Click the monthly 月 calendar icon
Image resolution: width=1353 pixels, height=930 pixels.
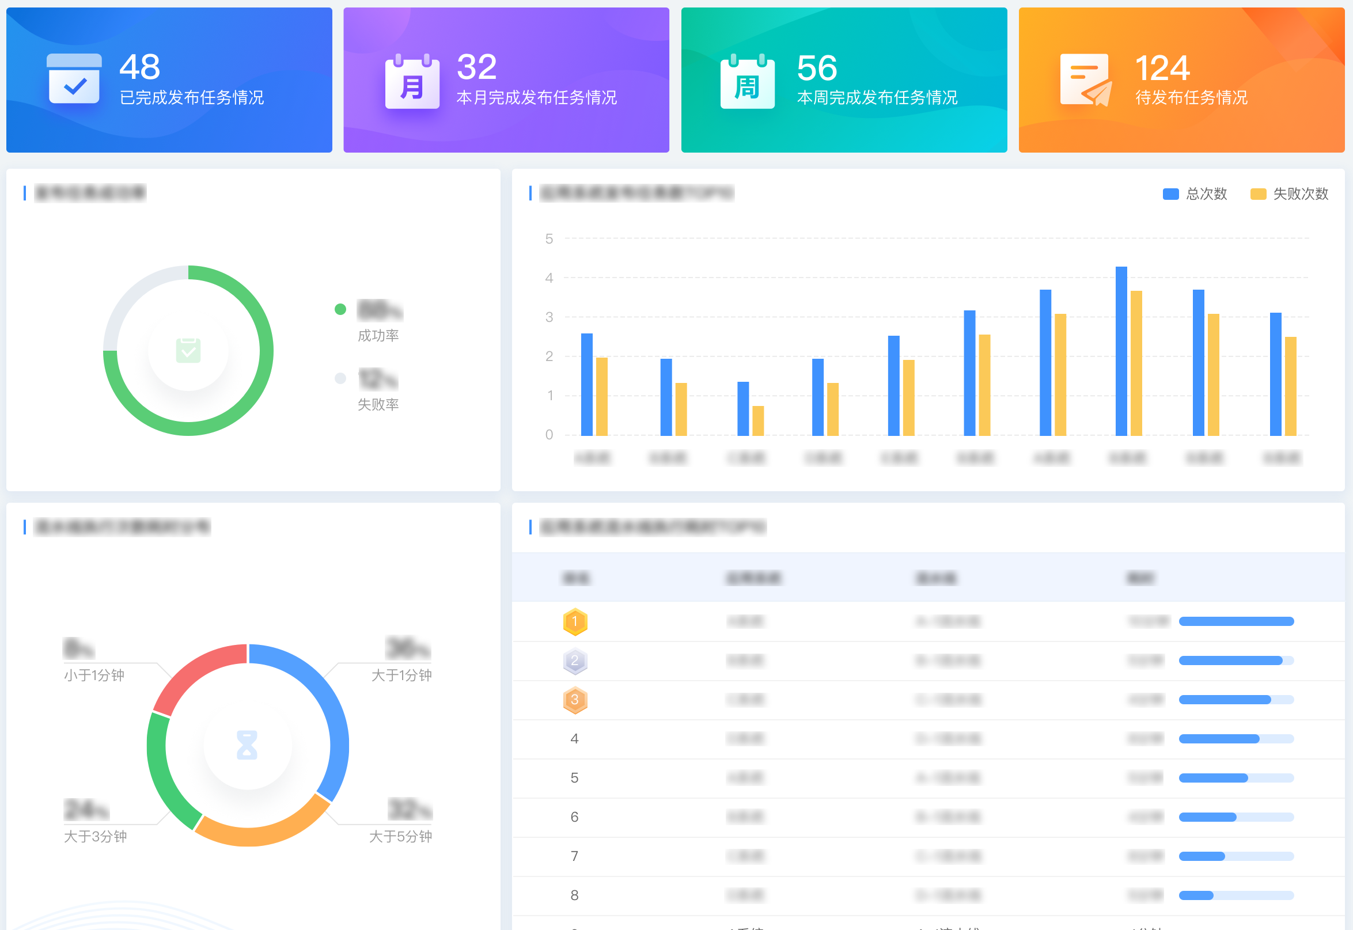point(412,82)
